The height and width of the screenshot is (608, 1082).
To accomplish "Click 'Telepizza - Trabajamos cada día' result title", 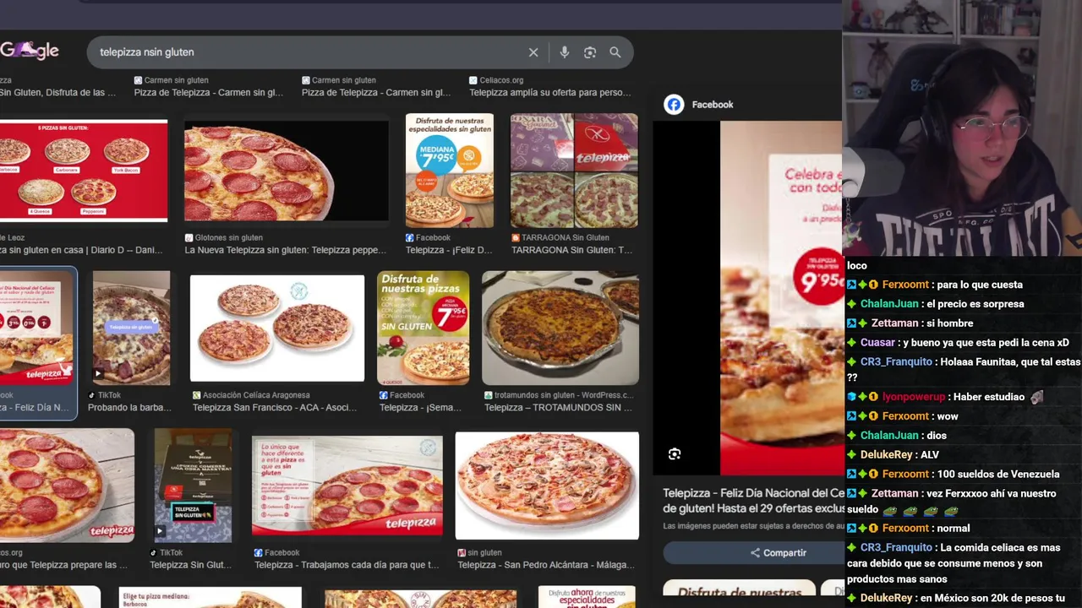I will pyautogui.click(x=347, y=565).
